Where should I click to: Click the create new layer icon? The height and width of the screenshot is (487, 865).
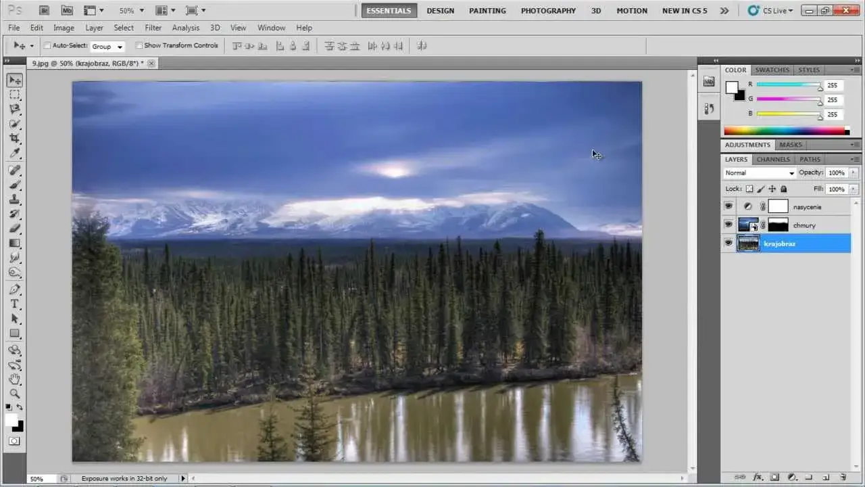pyautogui.click(x=825, y=477)
